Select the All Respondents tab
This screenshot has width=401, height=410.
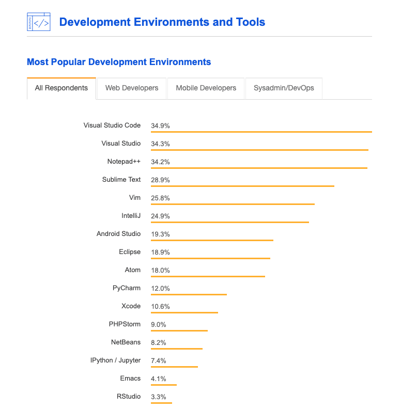61,88
